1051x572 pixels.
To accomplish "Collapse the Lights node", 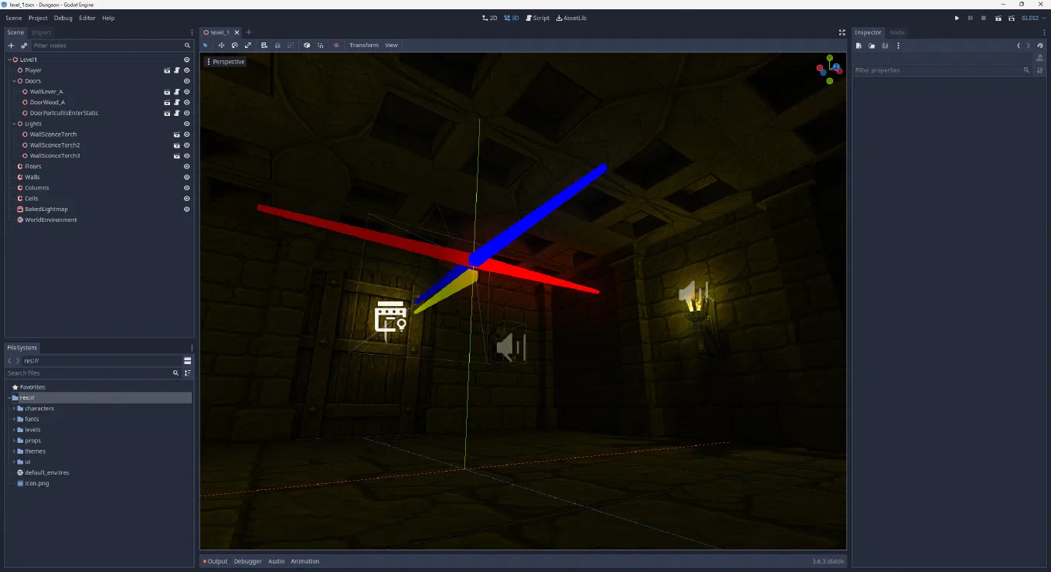I will pos(14,124).
